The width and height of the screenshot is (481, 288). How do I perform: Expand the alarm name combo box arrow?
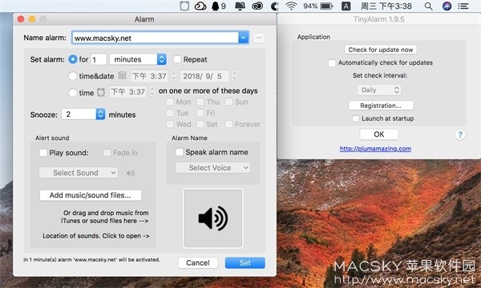click(x=243, y=38)
